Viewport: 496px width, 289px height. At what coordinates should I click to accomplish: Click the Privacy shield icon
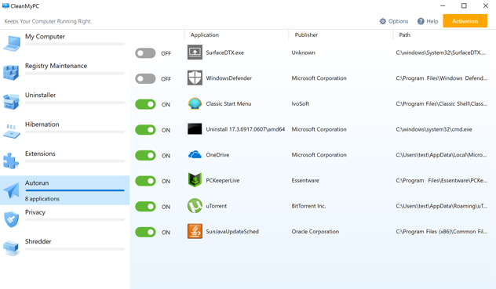[x=12, y=219]
